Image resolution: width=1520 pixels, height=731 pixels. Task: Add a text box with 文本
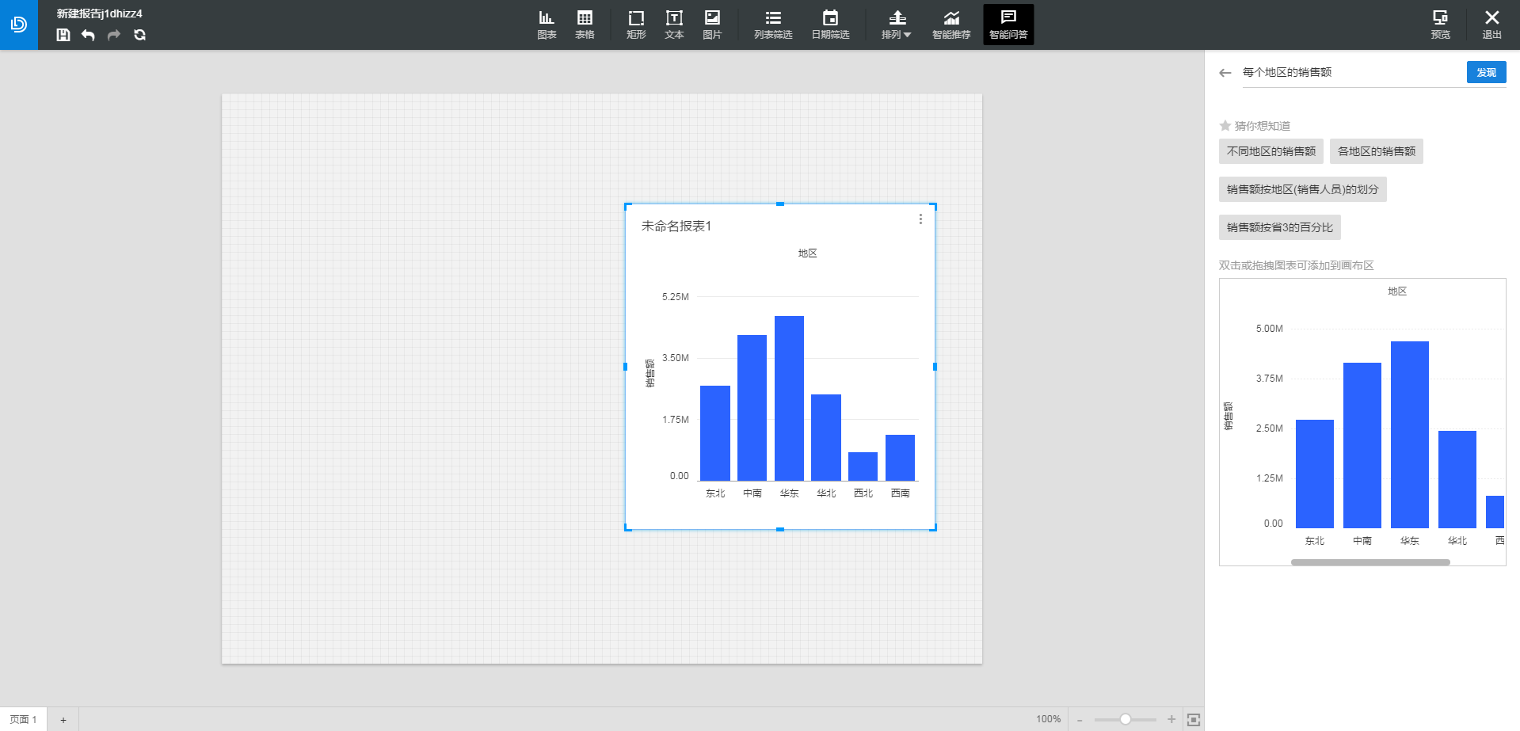[x=674, y=25]
